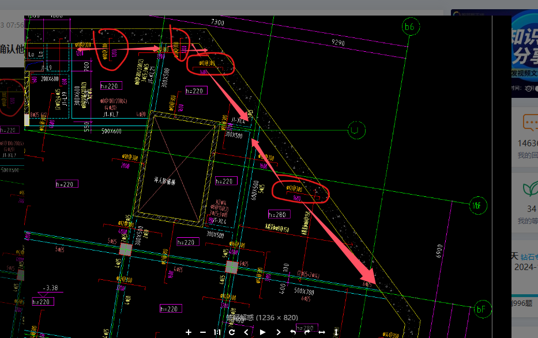Start slideshow with the play button
This screenshot has width=538, height=338.
click(262, 332)
